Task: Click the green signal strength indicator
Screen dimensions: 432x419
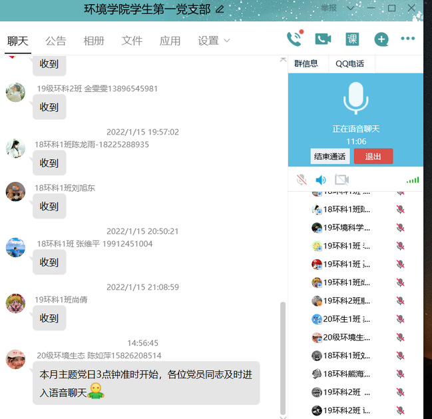Action: click(413, 180)
